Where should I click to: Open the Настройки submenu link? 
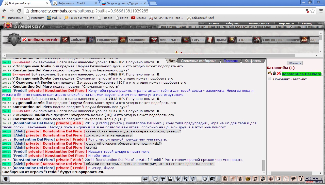click(x=311, y=27)
